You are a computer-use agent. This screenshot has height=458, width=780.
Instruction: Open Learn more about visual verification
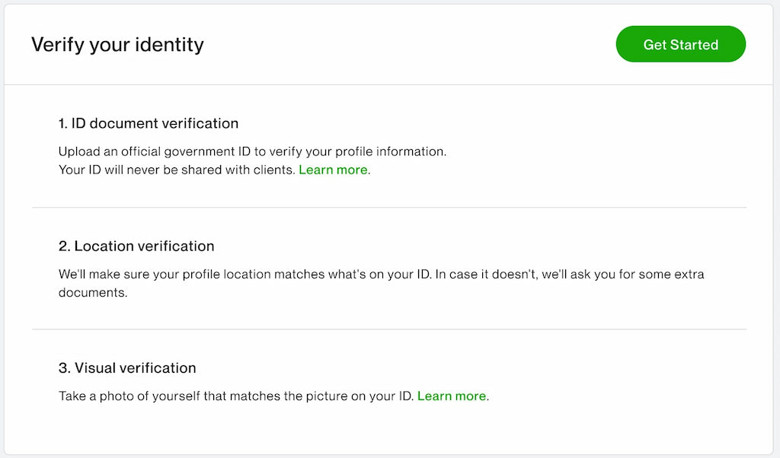[452, 396]
